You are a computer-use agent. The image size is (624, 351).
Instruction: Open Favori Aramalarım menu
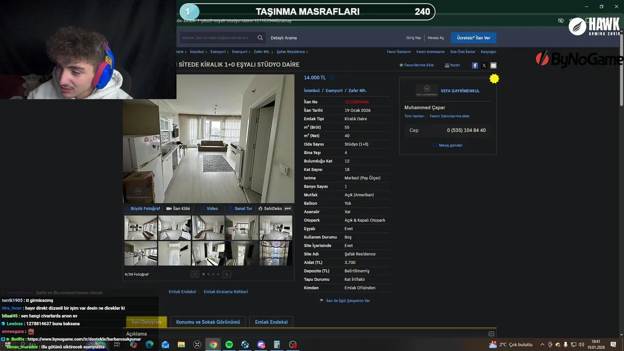(430, 52)
